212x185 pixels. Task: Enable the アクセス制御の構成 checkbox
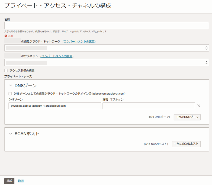[x=6, y=70]
